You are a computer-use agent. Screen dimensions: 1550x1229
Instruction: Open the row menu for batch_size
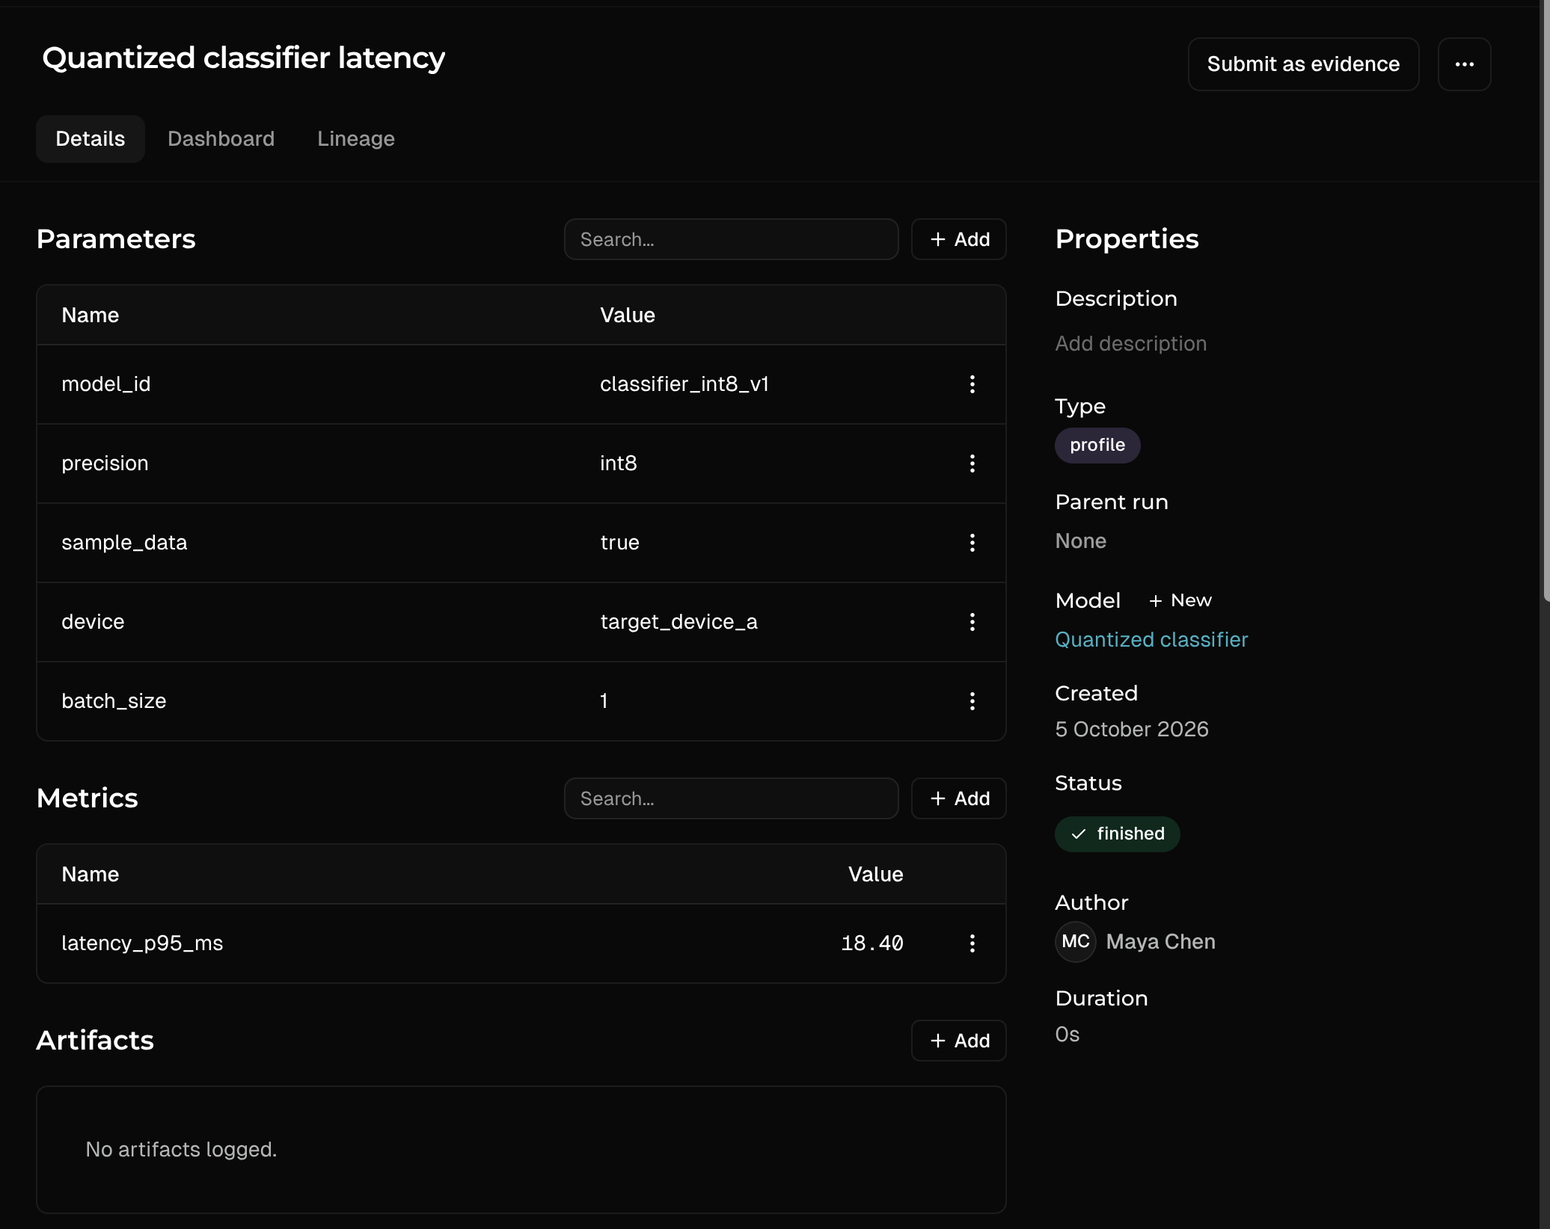972,701
